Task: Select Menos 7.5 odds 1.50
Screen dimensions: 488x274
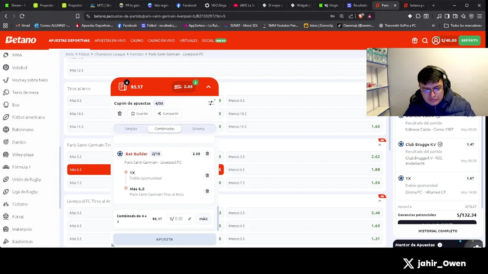Action: click(304, 183)
